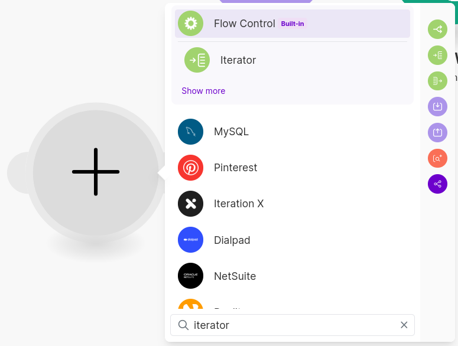Select the Flow Control built-in app

tap(293, 24)
